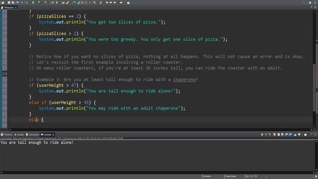Click the console scroll down arrow
Image resolution: width=318 pixels, height=179 pixels.
[317, 170]
